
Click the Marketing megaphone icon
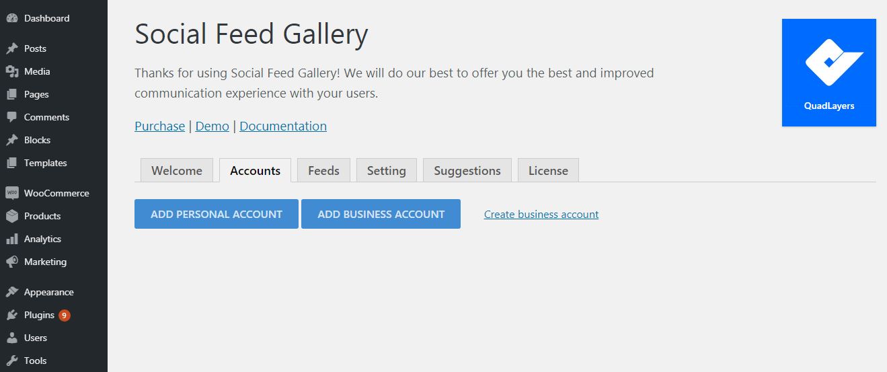coord(11,262)
